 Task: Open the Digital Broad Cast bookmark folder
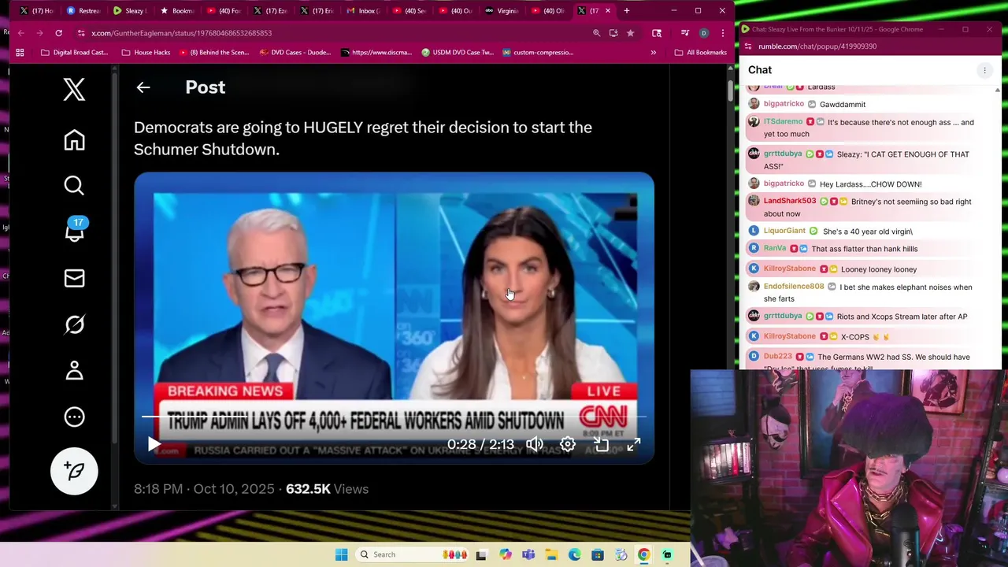click(x=73, y=53)
